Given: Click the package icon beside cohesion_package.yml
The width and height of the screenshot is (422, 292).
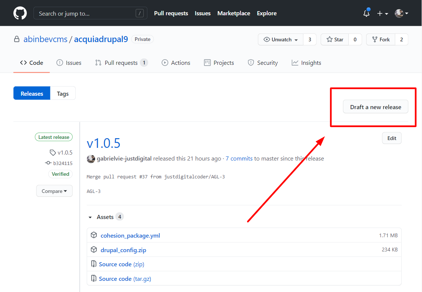Looking at the screenshot, I should coord(94,235).
